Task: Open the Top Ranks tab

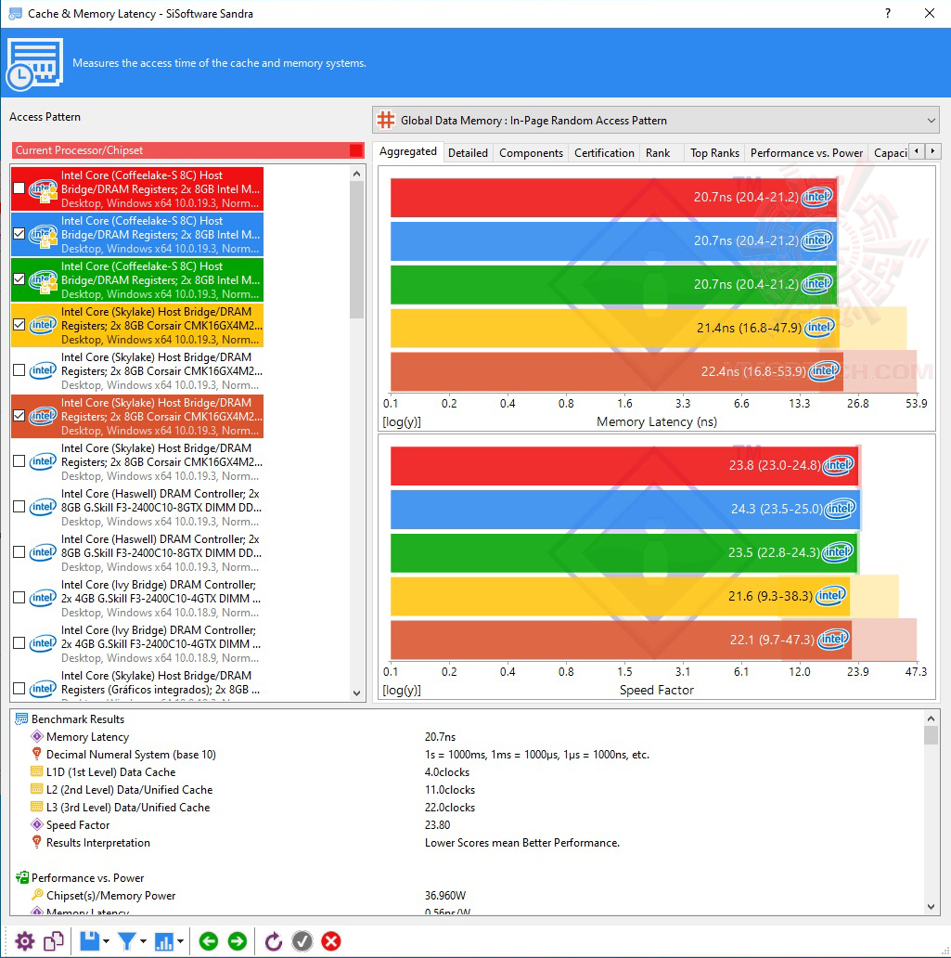Action: coord(714,153)
